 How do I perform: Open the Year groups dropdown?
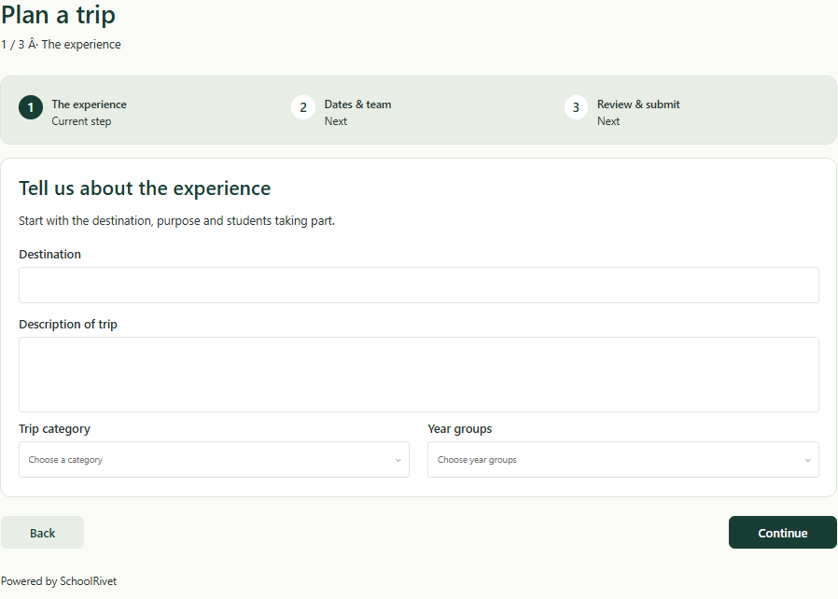click(x=623, y=460)
